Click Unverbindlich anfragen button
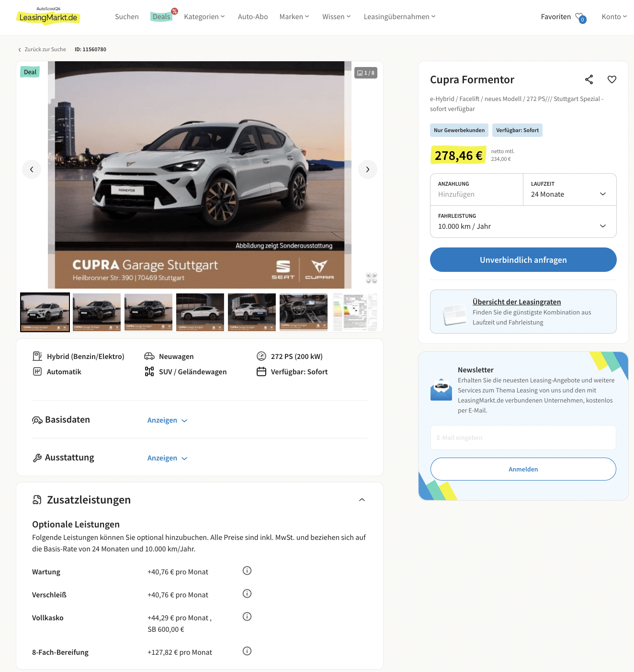The image size is (634, 672). point(523,260)
